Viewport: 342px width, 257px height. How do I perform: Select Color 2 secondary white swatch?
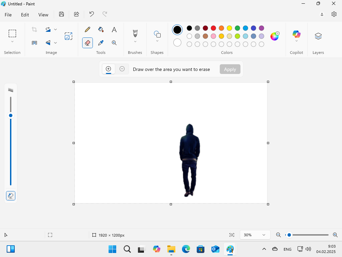177,42
